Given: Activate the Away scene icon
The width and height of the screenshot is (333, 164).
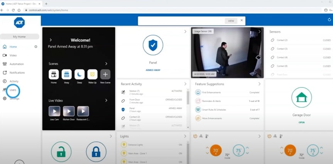Looking at the screenshot, I should (x=67, y=74).
